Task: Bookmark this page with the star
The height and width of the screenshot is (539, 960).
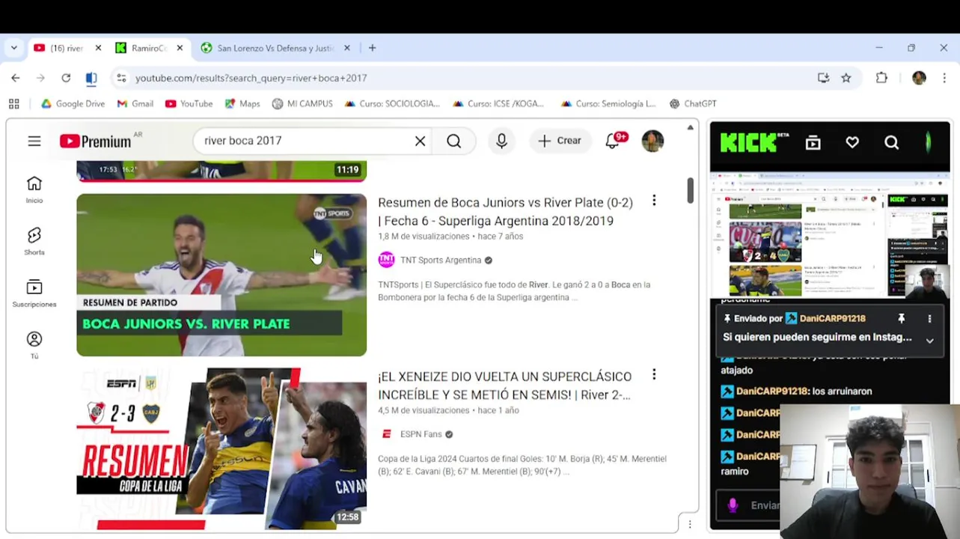Action: click(x=846, y=78)
